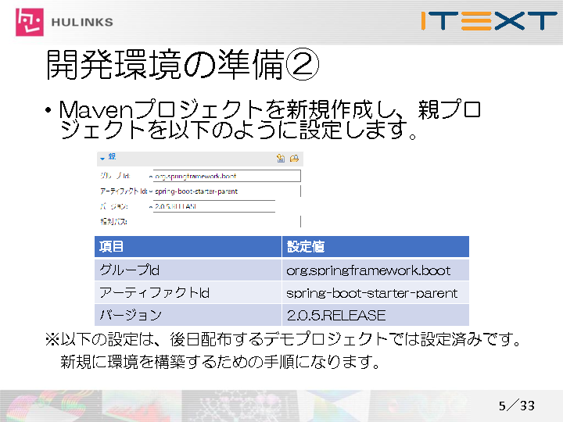Click the empty 相対パス input field
Screen dimensions: 563x422
(219, 222)
